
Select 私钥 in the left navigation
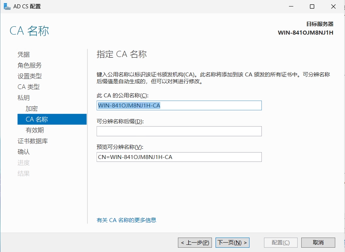[x=24, y=98]
